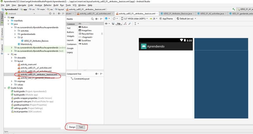This screenshot has width=253, height=134.
Task: Open the Build menu
Action: (x=56, y=5)
